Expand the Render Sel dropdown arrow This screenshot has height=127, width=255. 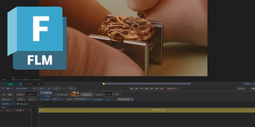click(12, 99)
